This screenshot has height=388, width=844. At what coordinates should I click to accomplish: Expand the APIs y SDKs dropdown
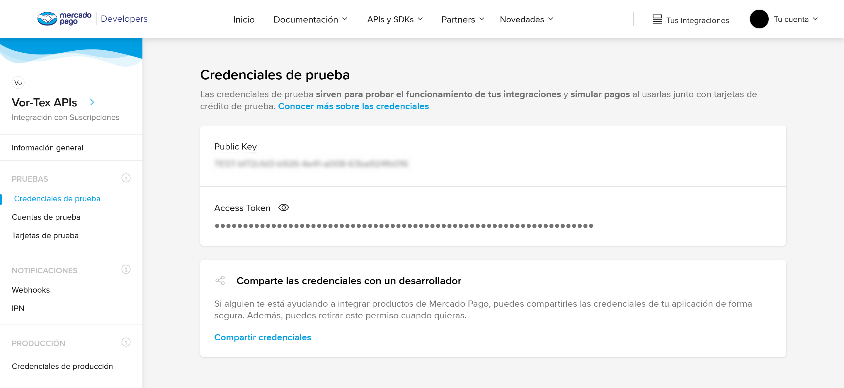395,19
